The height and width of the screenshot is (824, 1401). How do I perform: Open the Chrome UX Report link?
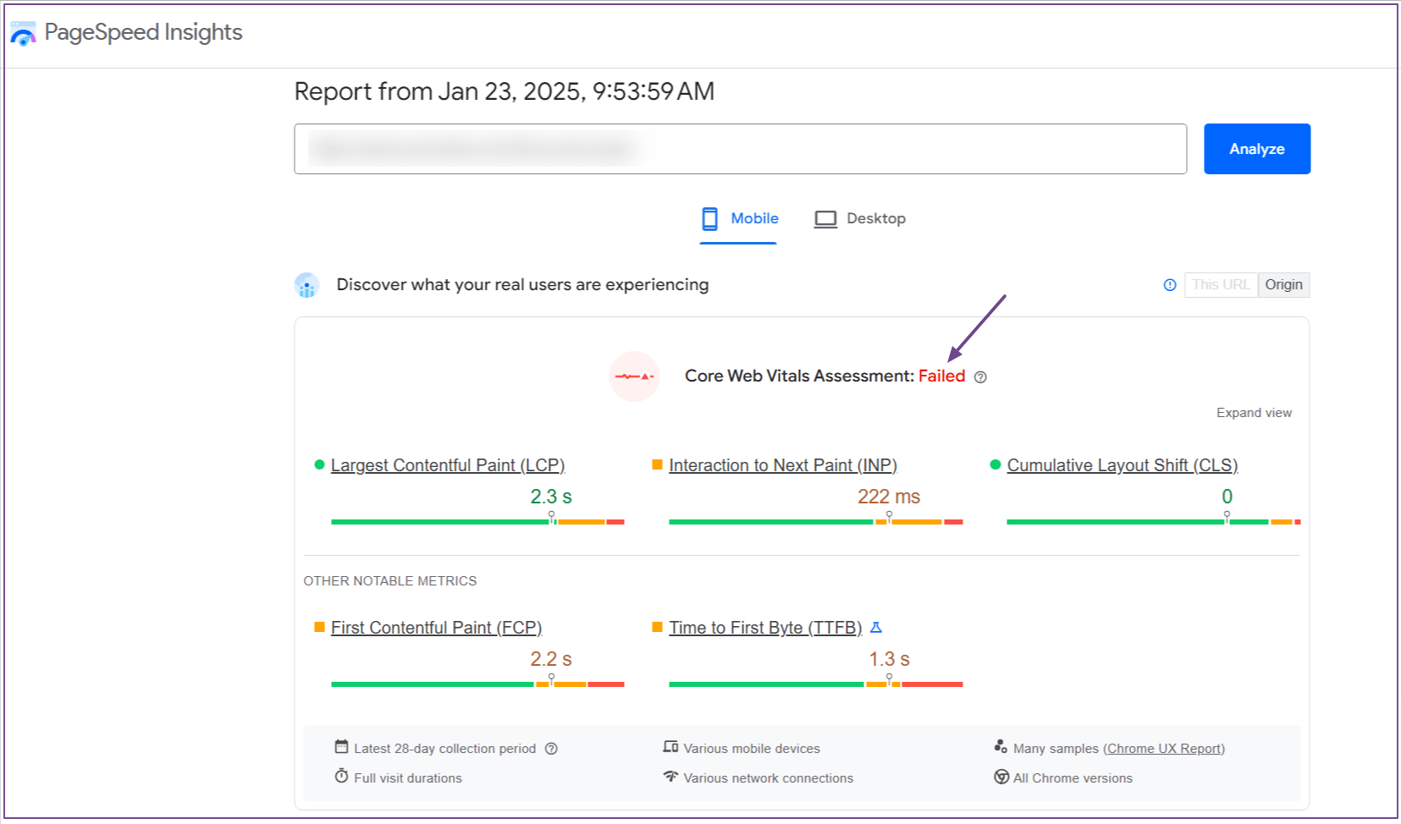(x=1164, y=749)
